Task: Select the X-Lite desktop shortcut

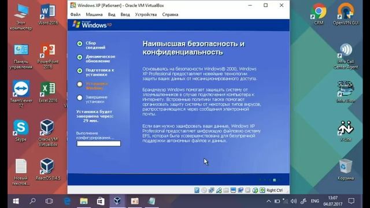Action: [346, 131]
